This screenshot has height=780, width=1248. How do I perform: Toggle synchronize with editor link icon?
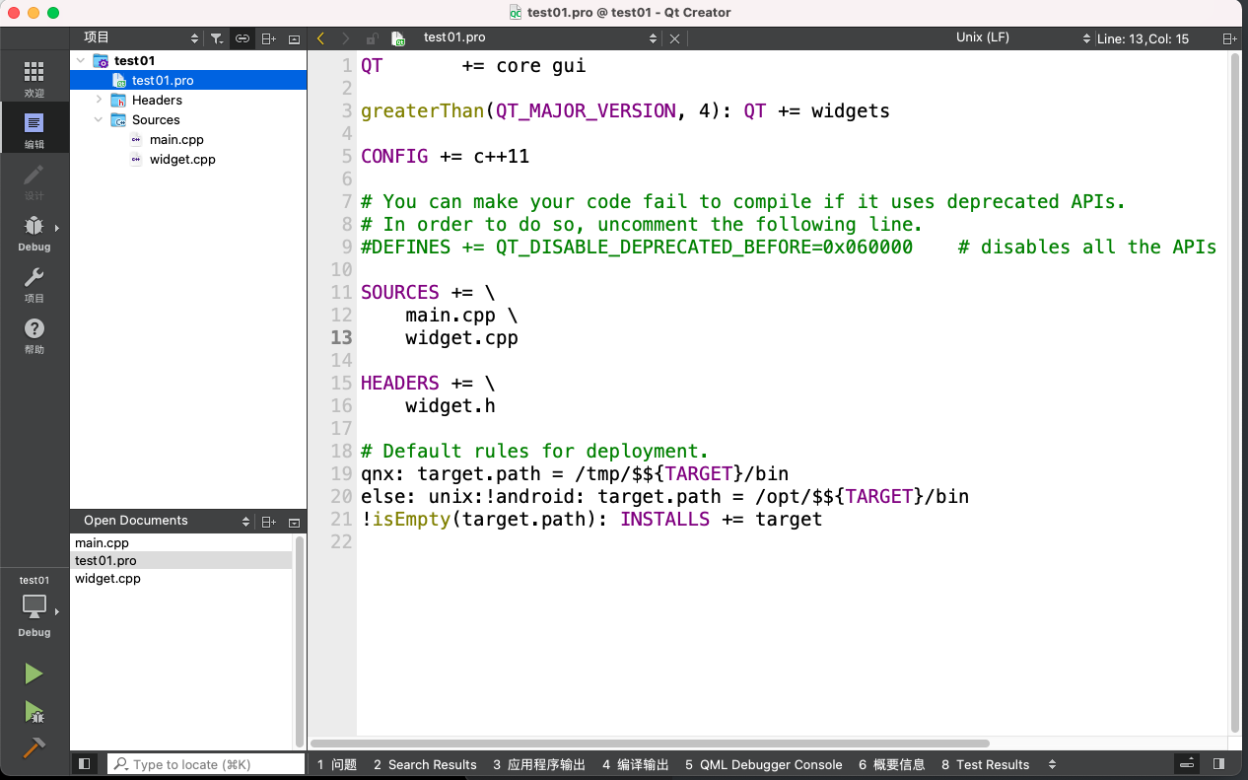pos(243,38)
